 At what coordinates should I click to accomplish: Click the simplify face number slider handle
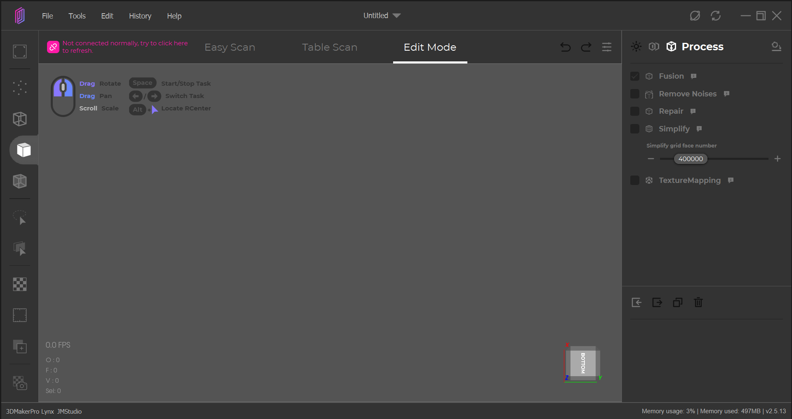[x=691, y=159]
